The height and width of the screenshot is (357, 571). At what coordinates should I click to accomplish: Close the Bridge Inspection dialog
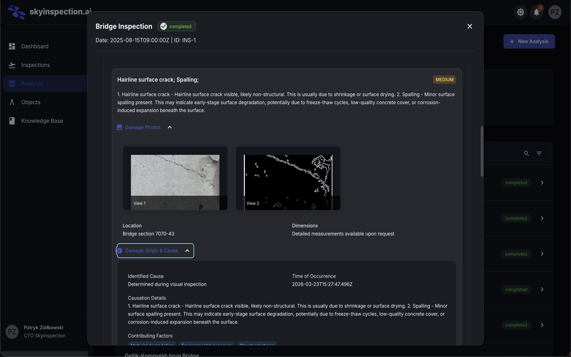[x=470, y=26]
